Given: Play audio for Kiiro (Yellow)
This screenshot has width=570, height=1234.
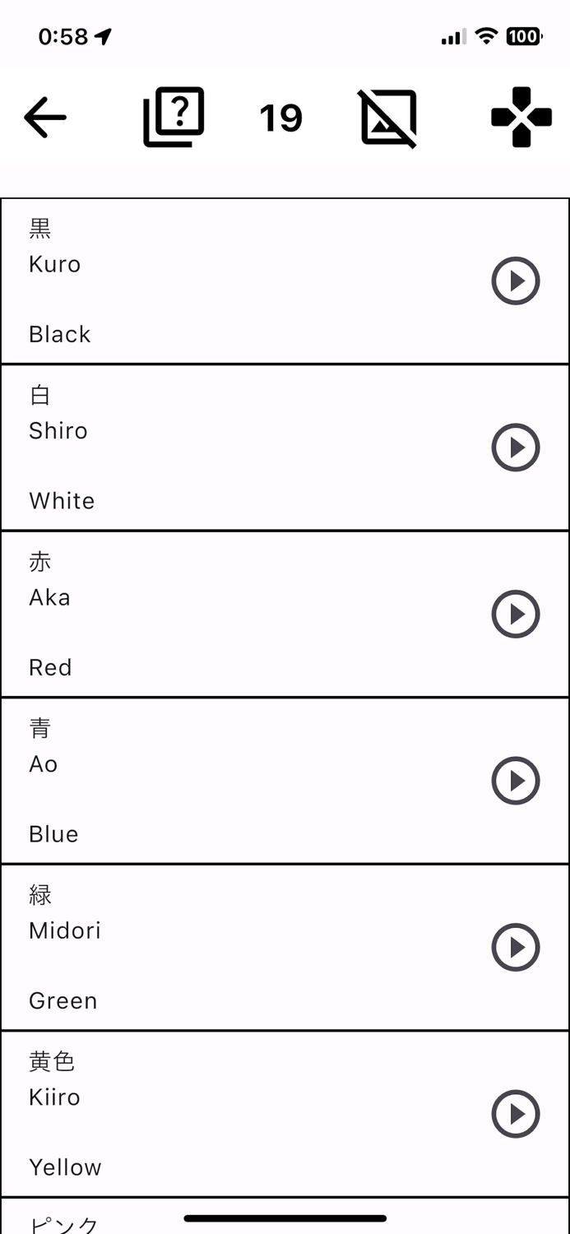Looking at the screenshot, I should click(x=516, y=1114).
